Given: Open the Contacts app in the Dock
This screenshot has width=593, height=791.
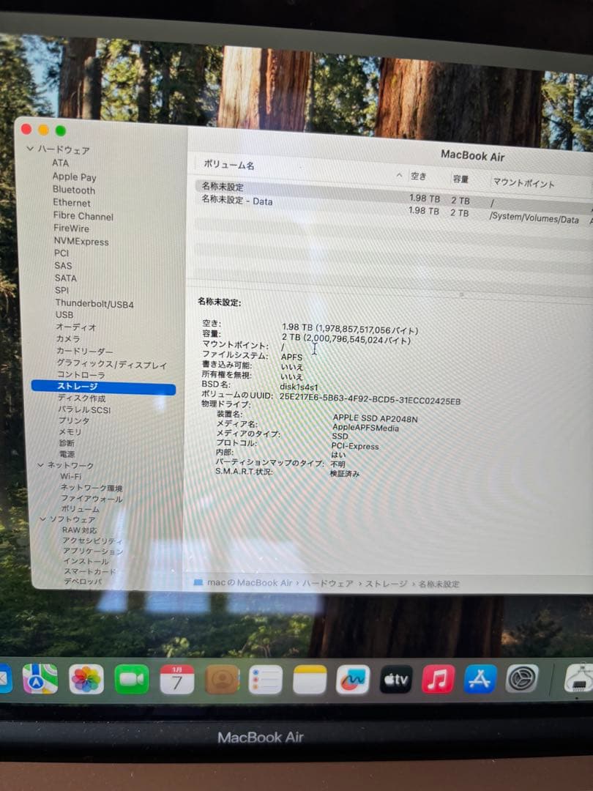Looking at the screenshot, I should point(220,680).
